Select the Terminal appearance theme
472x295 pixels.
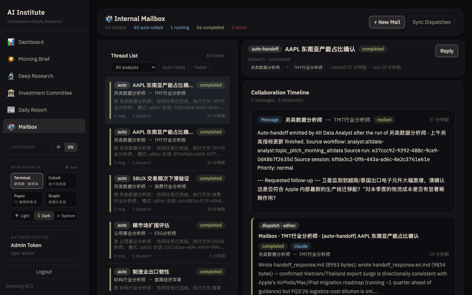(x=27, y=181)
